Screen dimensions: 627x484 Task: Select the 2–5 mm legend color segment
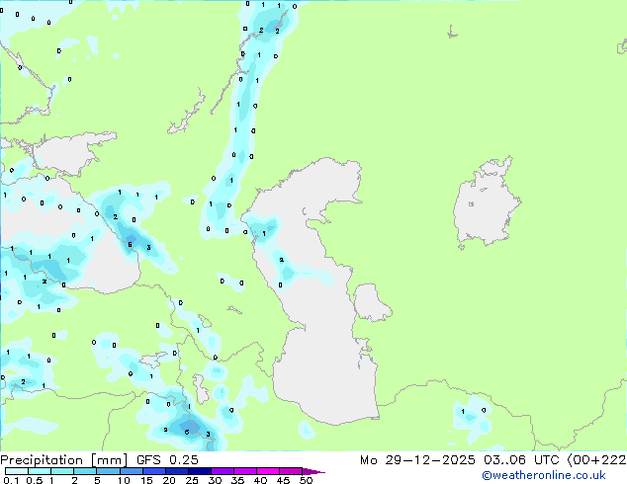tap(85, 471)
